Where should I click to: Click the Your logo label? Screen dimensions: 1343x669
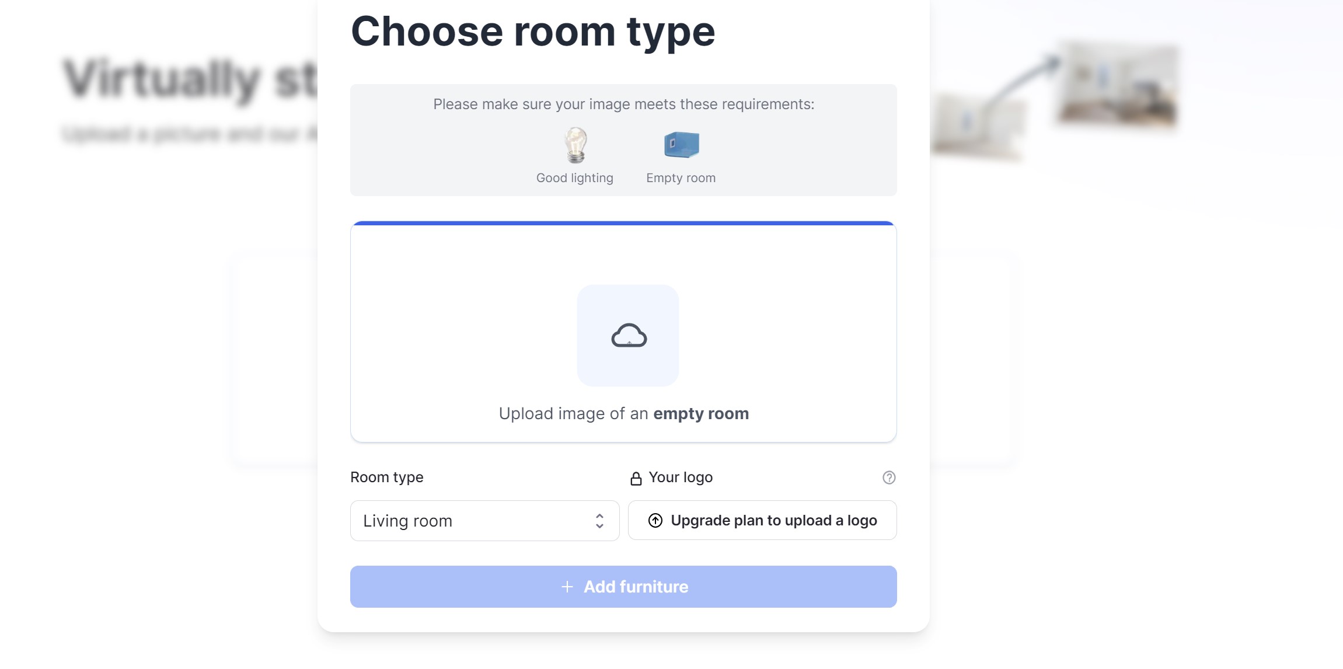click(x=681, y=477)
